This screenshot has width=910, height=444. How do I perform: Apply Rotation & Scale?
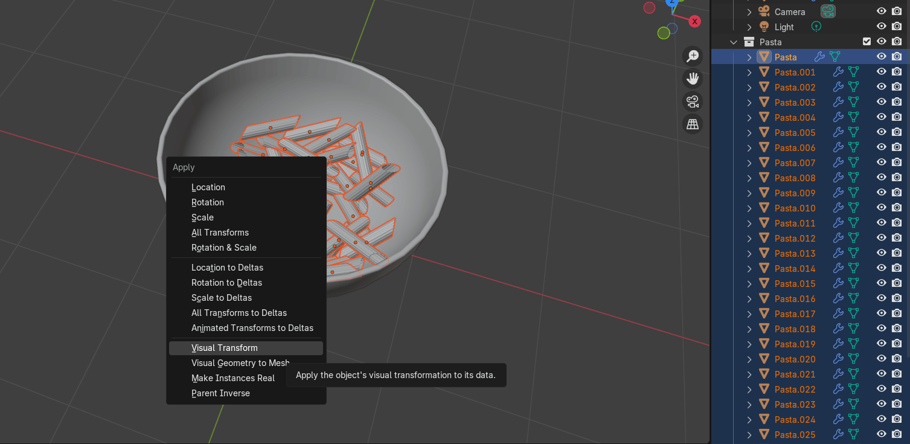pyautogui.click(x=223, y=248)
